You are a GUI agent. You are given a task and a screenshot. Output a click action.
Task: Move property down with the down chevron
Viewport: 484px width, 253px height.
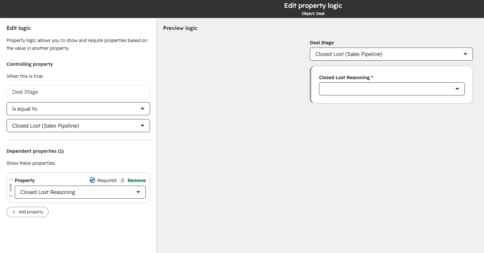pos(11,196)
